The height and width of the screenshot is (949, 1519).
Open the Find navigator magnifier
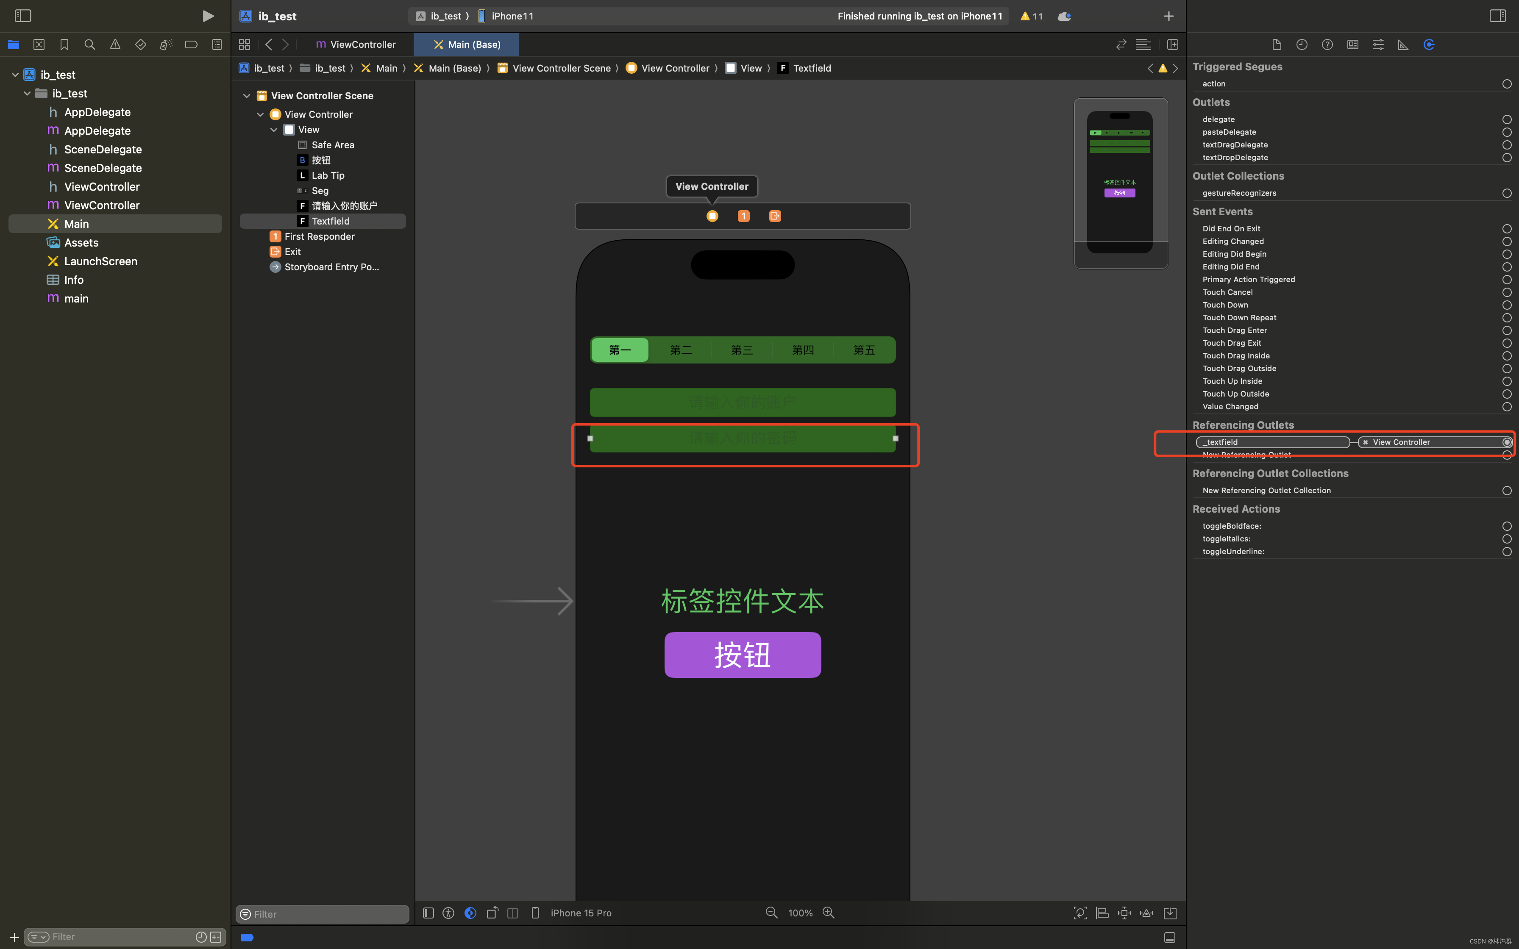pyautogui.click(x=90, y=44)
